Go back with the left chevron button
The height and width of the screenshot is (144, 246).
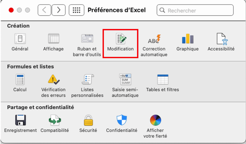[x=44, y=10]
